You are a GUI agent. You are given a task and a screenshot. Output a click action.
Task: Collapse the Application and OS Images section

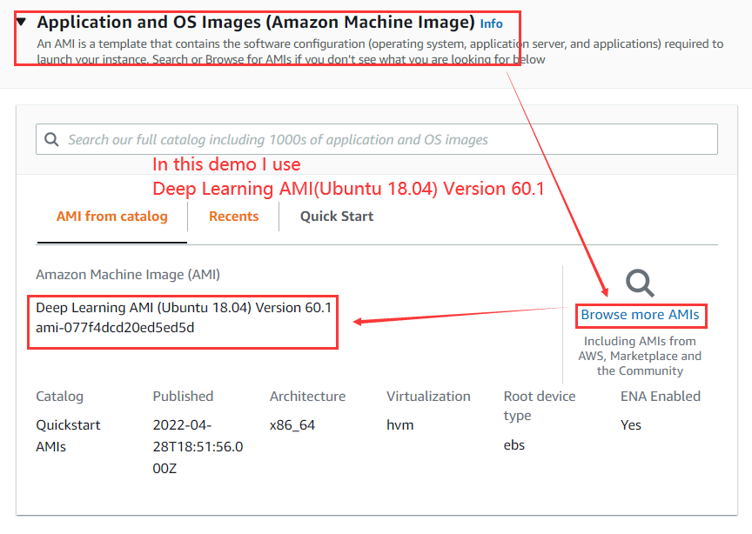(x=21, y=22)
